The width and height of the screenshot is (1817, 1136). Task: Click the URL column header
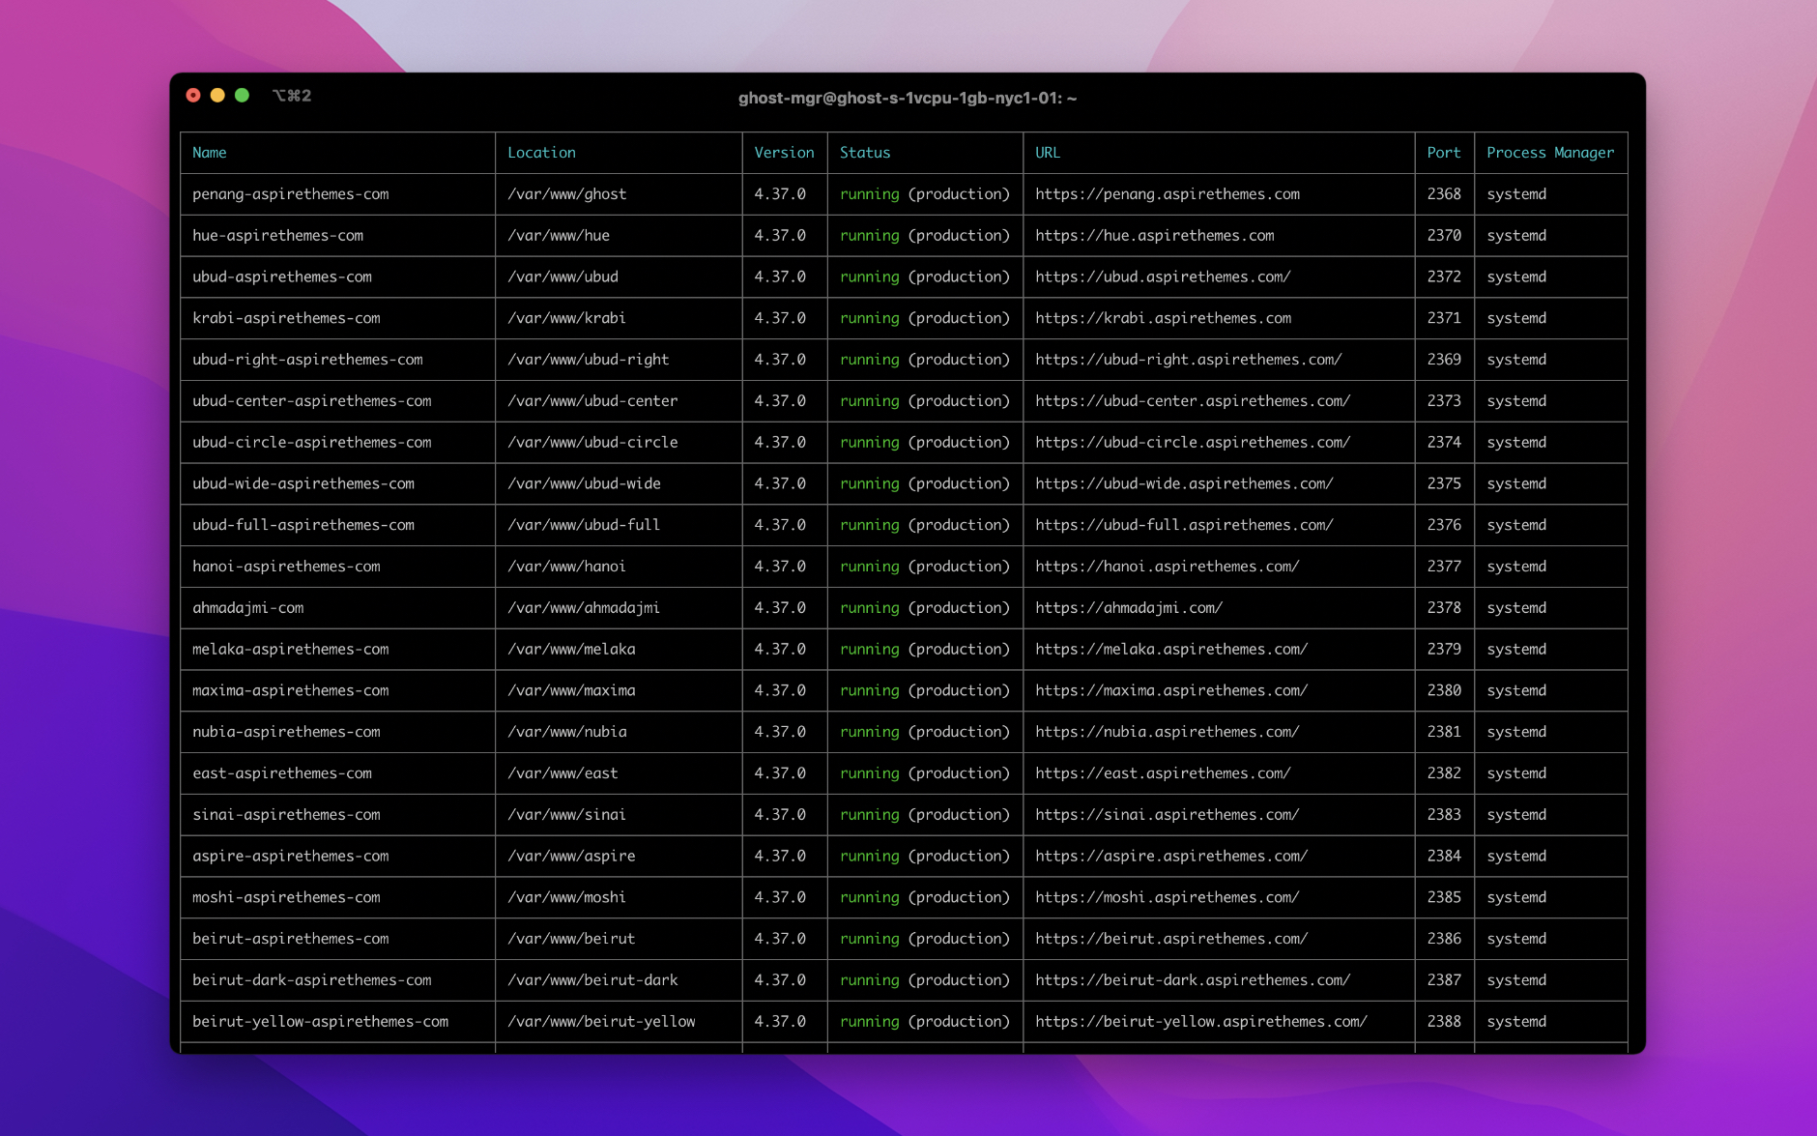(1048, 153)
